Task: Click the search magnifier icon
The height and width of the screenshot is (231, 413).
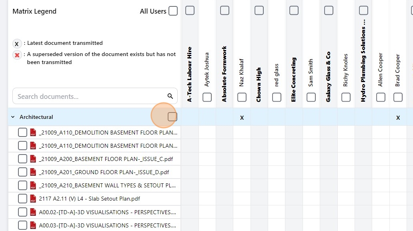Action: point(170,96)
